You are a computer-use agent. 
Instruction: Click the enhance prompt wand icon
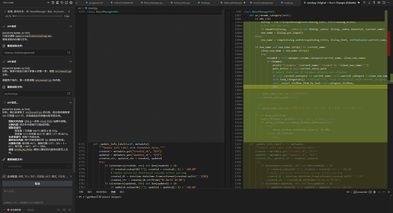(x=59, y=210)
